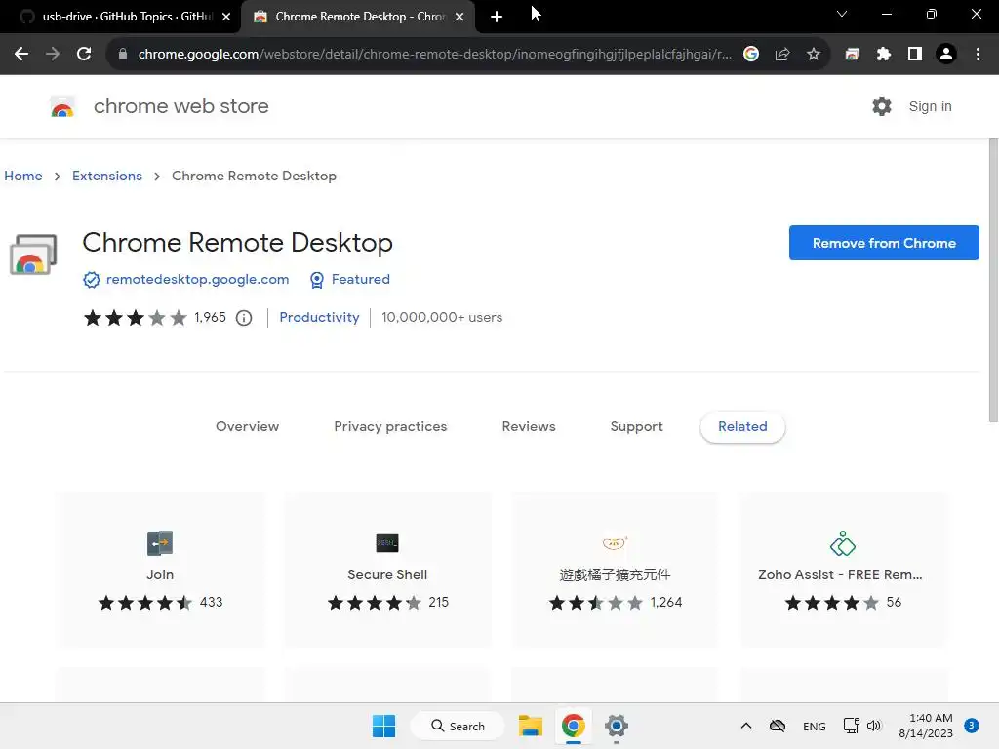The height and width of the screenshot is (749, 999).
Task: Open the Join related extension card title
Action: pyautogui.click(x=160, y=574)
